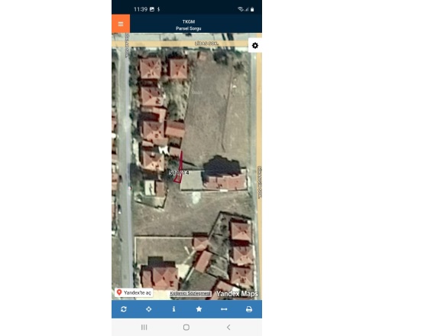Tap the 511/14 parcel label
The width and height of the screenshot is (447, 336).
pyautogui.click(x=179, y=173)
